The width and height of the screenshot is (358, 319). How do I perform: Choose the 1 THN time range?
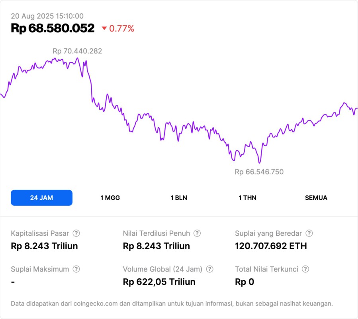(247, 198)
